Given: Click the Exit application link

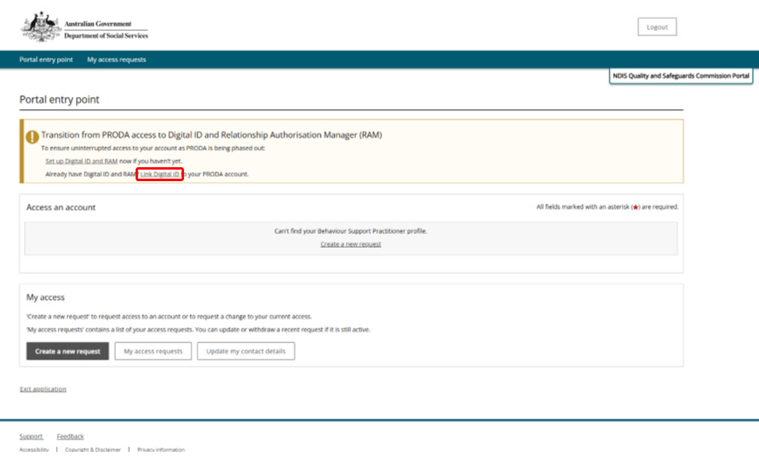Looking at the screenshot, I should (43, 389).
